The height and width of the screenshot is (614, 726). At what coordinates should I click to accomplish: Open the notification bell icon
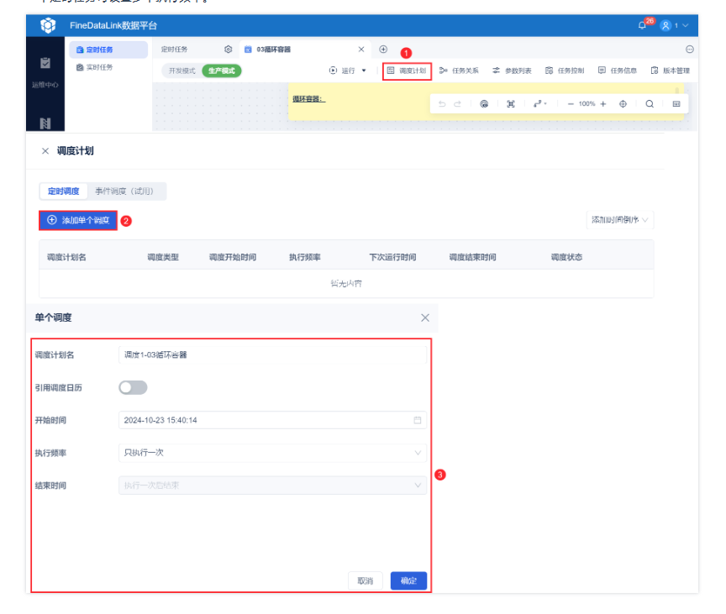pyautogui.click(x=642, y=25)
